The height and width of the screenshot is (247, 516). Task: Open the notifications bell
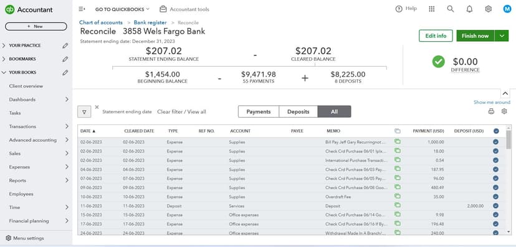pyautogui.click(x=470, y=9)
